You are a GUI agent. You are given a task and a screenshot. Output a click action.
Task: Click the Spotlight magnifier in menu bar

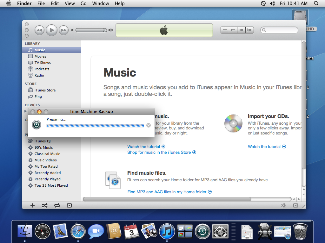coord(316,3)
